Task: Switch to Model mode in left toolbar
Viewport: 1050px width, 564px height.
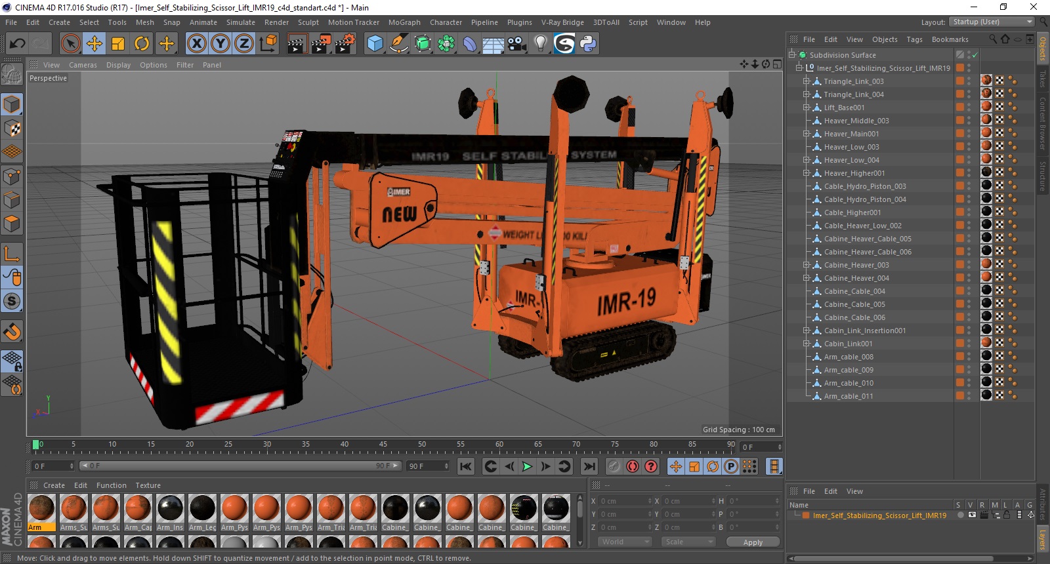Action: 12,105
